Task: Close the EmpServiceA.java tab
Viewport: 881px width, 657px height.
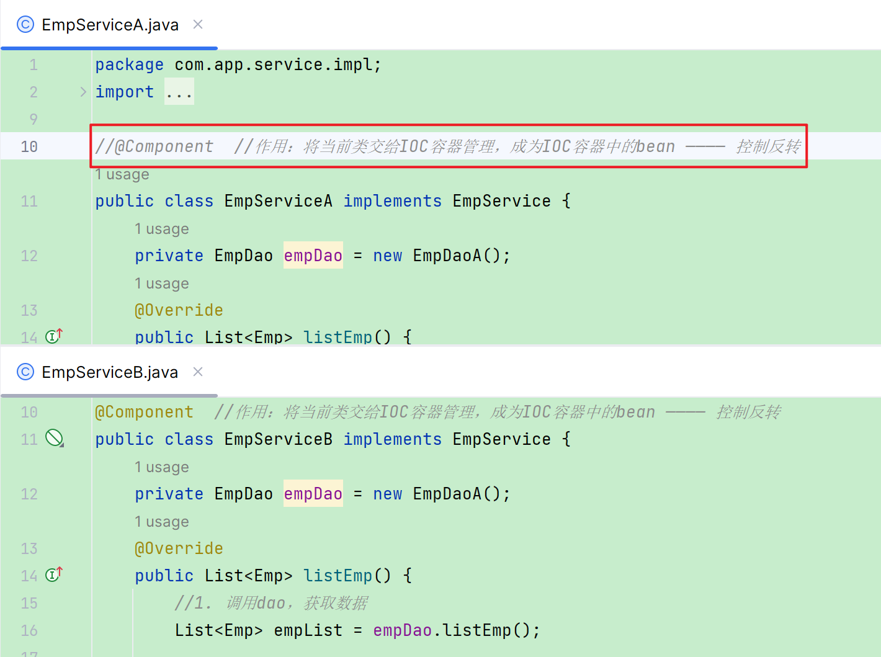Action: [198, 24]
